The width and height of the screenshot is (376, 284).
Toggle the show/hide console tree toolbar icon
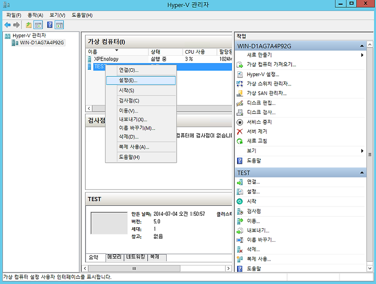(x=38, y=25)
